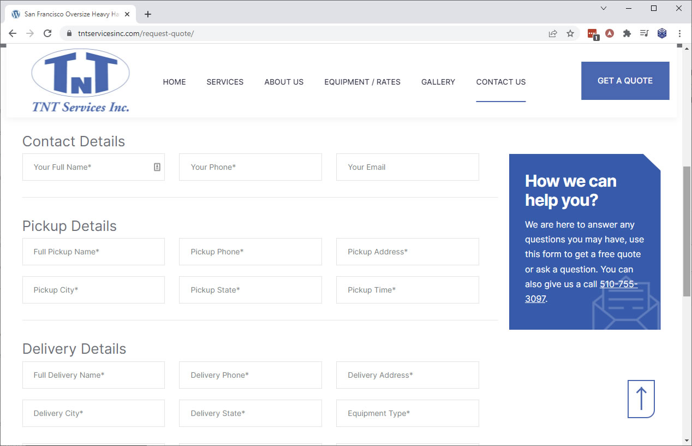This screenshot has height=446, width=692.
Task: Go back using the browser back arrow
Action: 13,33
